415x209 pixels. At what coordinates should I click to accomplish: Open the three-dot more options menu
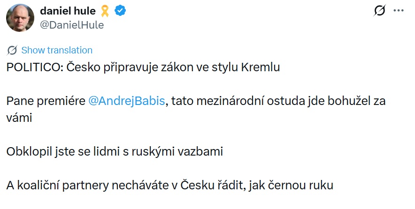click(398, 11)
